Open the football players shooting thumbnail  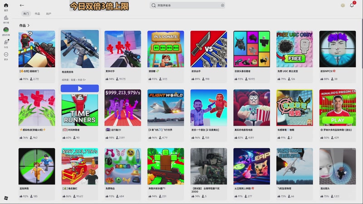pos(209,108)
